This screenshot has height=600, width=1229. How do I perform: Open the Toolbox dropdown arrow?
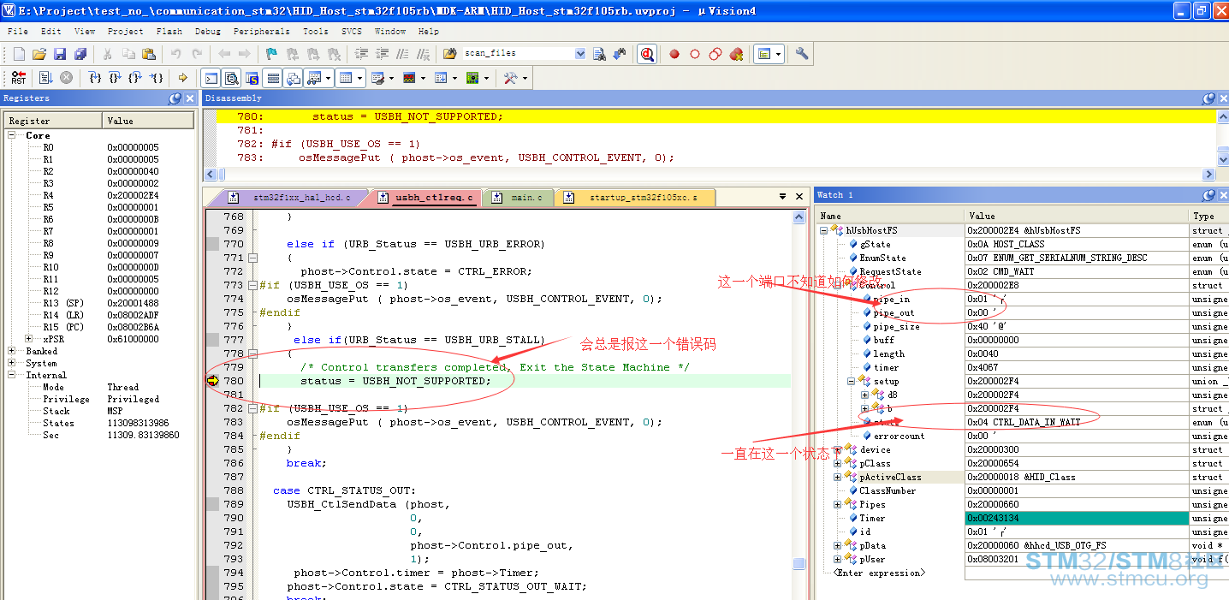click(x=525, y=78)
